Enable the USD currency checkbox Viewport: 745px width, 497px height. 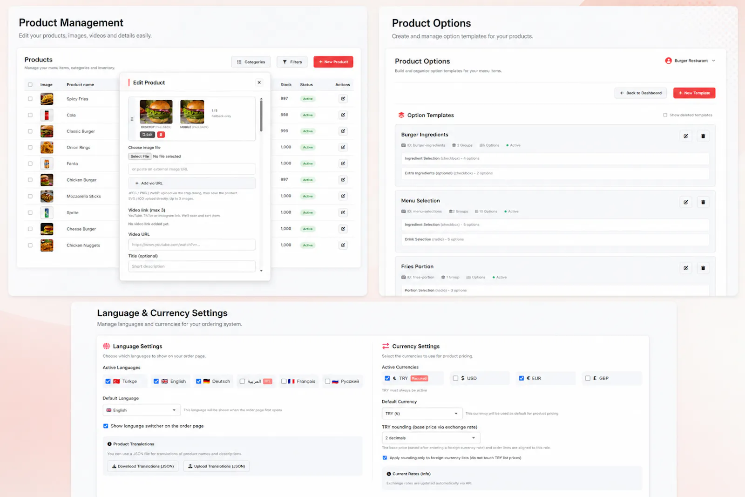click(455, 378)
